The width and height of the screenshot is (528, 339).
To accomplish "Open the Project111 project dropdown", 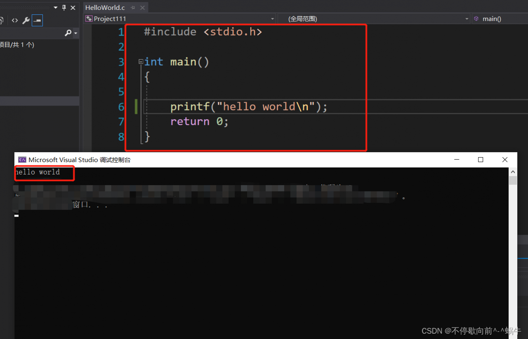I will [180, 19].
